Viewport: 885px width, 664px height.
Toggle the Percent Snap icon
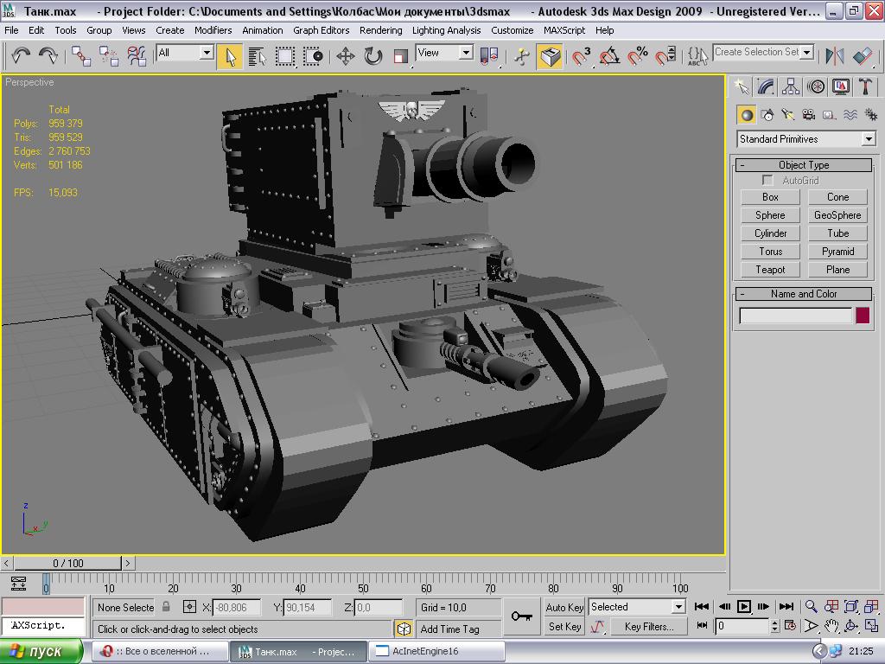point(638,56)
